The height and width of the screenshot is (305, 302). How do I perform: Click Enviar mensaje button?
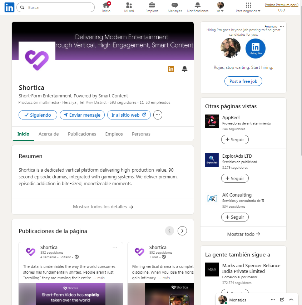point(82,115)
